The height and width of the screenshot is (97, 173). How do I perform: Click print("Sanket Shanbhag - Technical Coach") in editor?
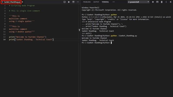(31, 40)
